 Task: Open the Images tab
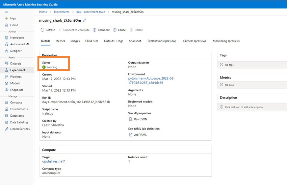click(x=75, y=41)
